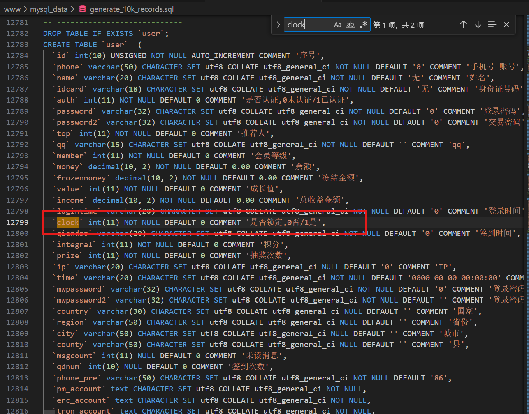This screenshot has width=529, height=414.
Task: Open the 'www' breadcrumb
Action: point(12,9)
